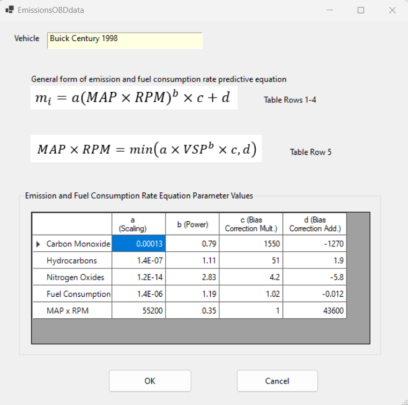Select the Nitrogen Oxides row header
This screenshot has width=408, height=405.
pyautogui.click(x=72, y=277)
